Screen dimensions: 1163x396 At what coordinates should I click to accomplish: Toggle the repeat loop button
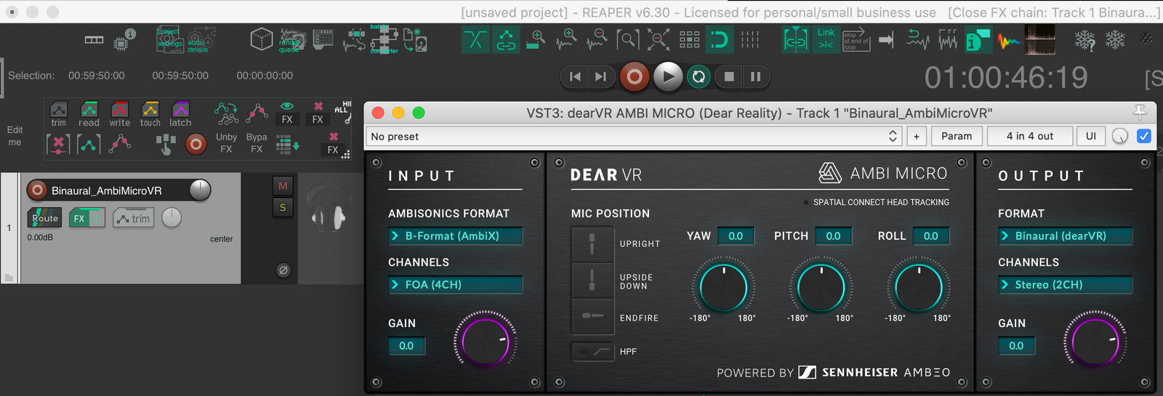[x=699, y=77]
